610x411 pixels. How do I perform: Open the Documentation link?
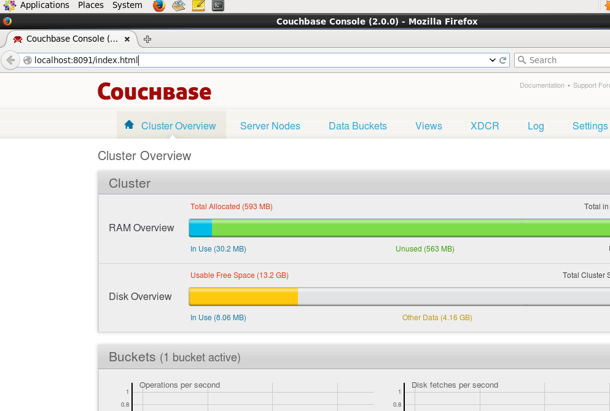pos(542,85)
